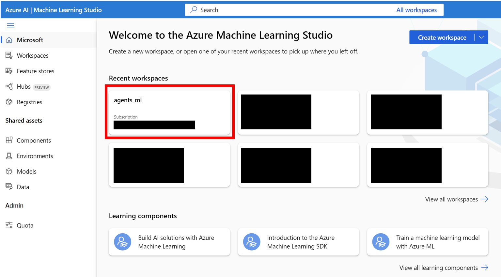Click the Microsoft home icon
The image size is (501, 277).
pos(9,40)
